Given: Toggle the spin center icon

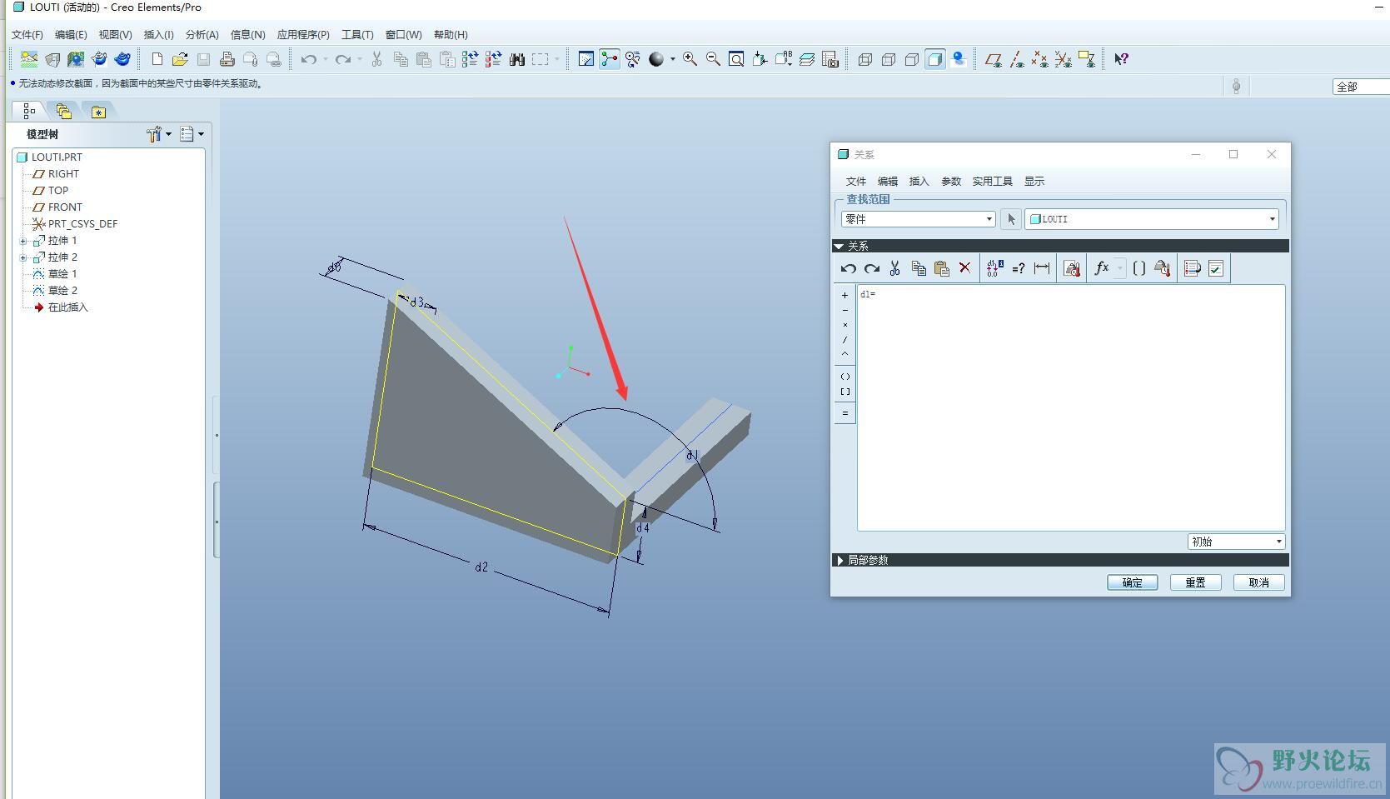Looking at the screenshot, I should click(x=610, y=59).
